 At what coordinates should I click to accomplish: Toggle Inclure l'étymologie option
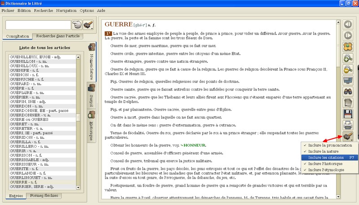click(329, 170)
